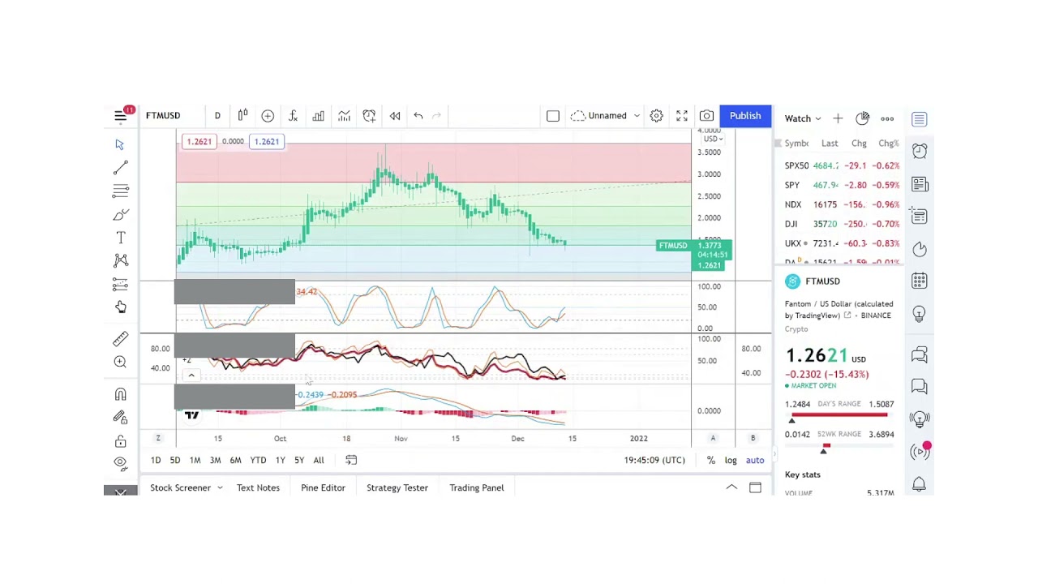Activate the zoom in tool

120,362
